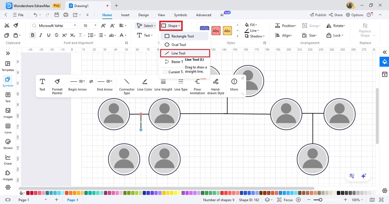Click Hand-drawn Style in floating toolbar
The height and width of the screenshot is (204, 389).
(216, 86)
